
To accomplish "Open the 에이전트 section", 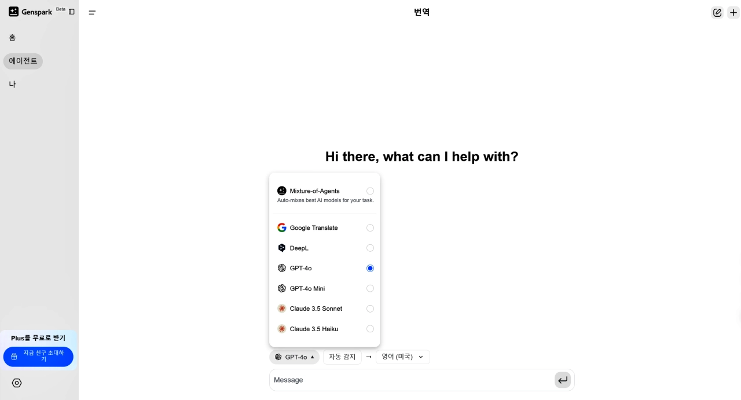I will pyautogui.click(x=23, y=61).
